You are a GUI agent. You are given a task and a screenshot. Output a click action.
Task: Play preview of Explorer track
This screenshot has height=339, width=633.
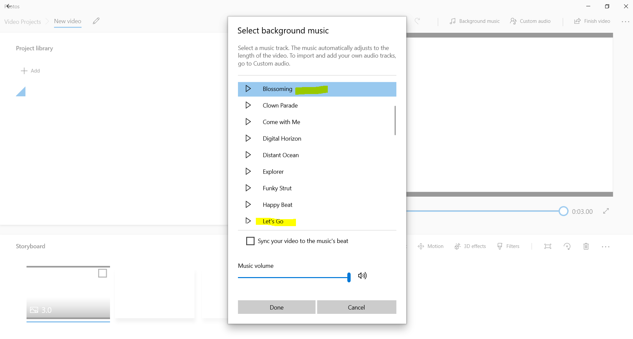click(x=248, y=171)
